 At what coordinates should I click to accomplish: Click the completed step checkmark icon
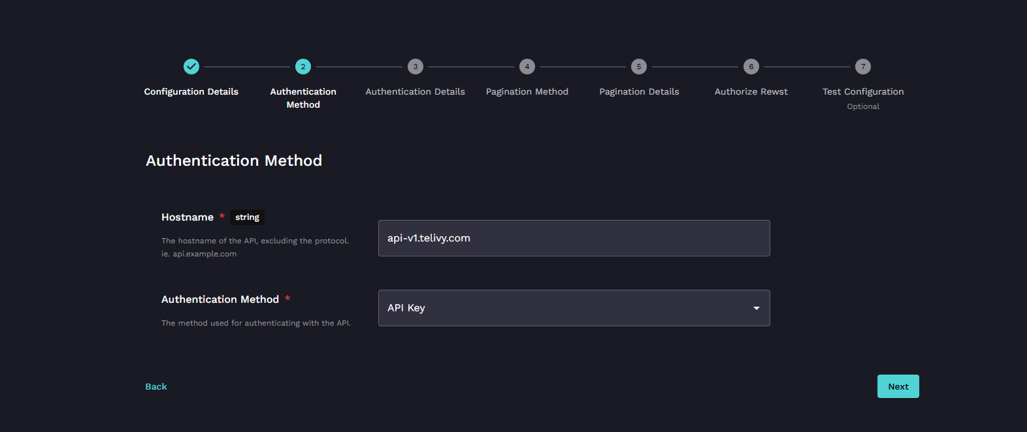point(191,67)
